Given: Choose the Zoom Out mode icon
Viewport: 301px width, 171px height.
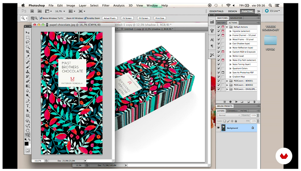Looking at the screenshot, I should coord(36,18).
